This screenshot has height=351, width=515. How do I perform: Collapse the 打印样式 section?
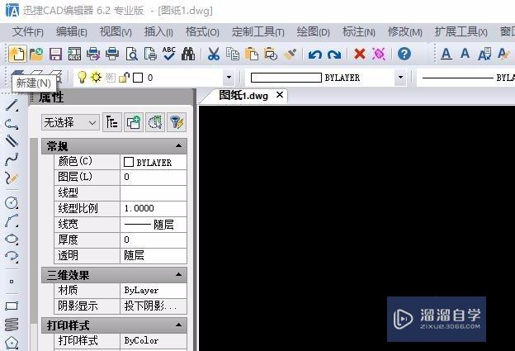tap(178, 325)
